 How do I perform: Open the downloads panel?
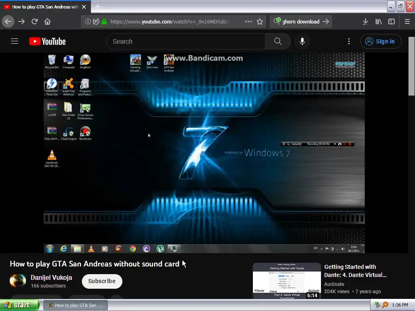365,21
